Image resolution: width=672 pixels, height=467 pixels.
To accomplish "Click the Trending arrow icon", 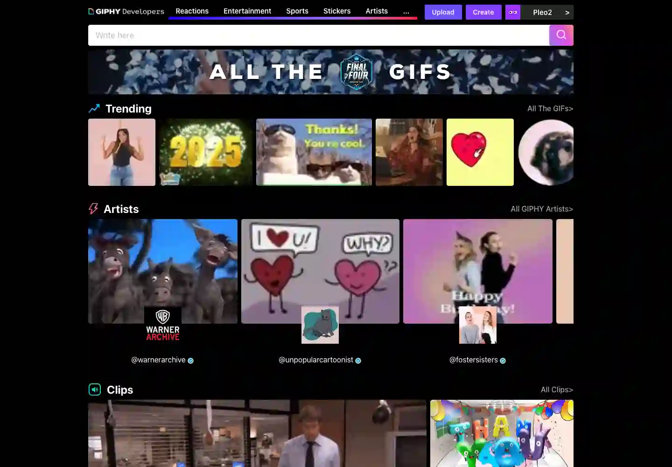I will (x=94, y=108).
